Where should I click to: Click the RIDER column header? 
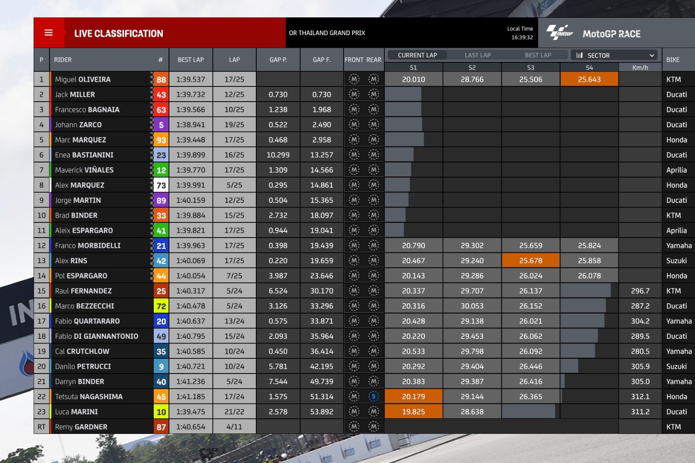(x=63, y=60)
